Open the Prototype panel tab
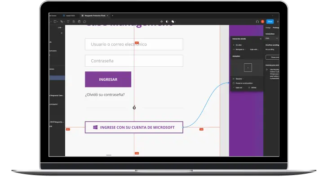The width and height of the screenshot is (328, 193). [276, 27]
